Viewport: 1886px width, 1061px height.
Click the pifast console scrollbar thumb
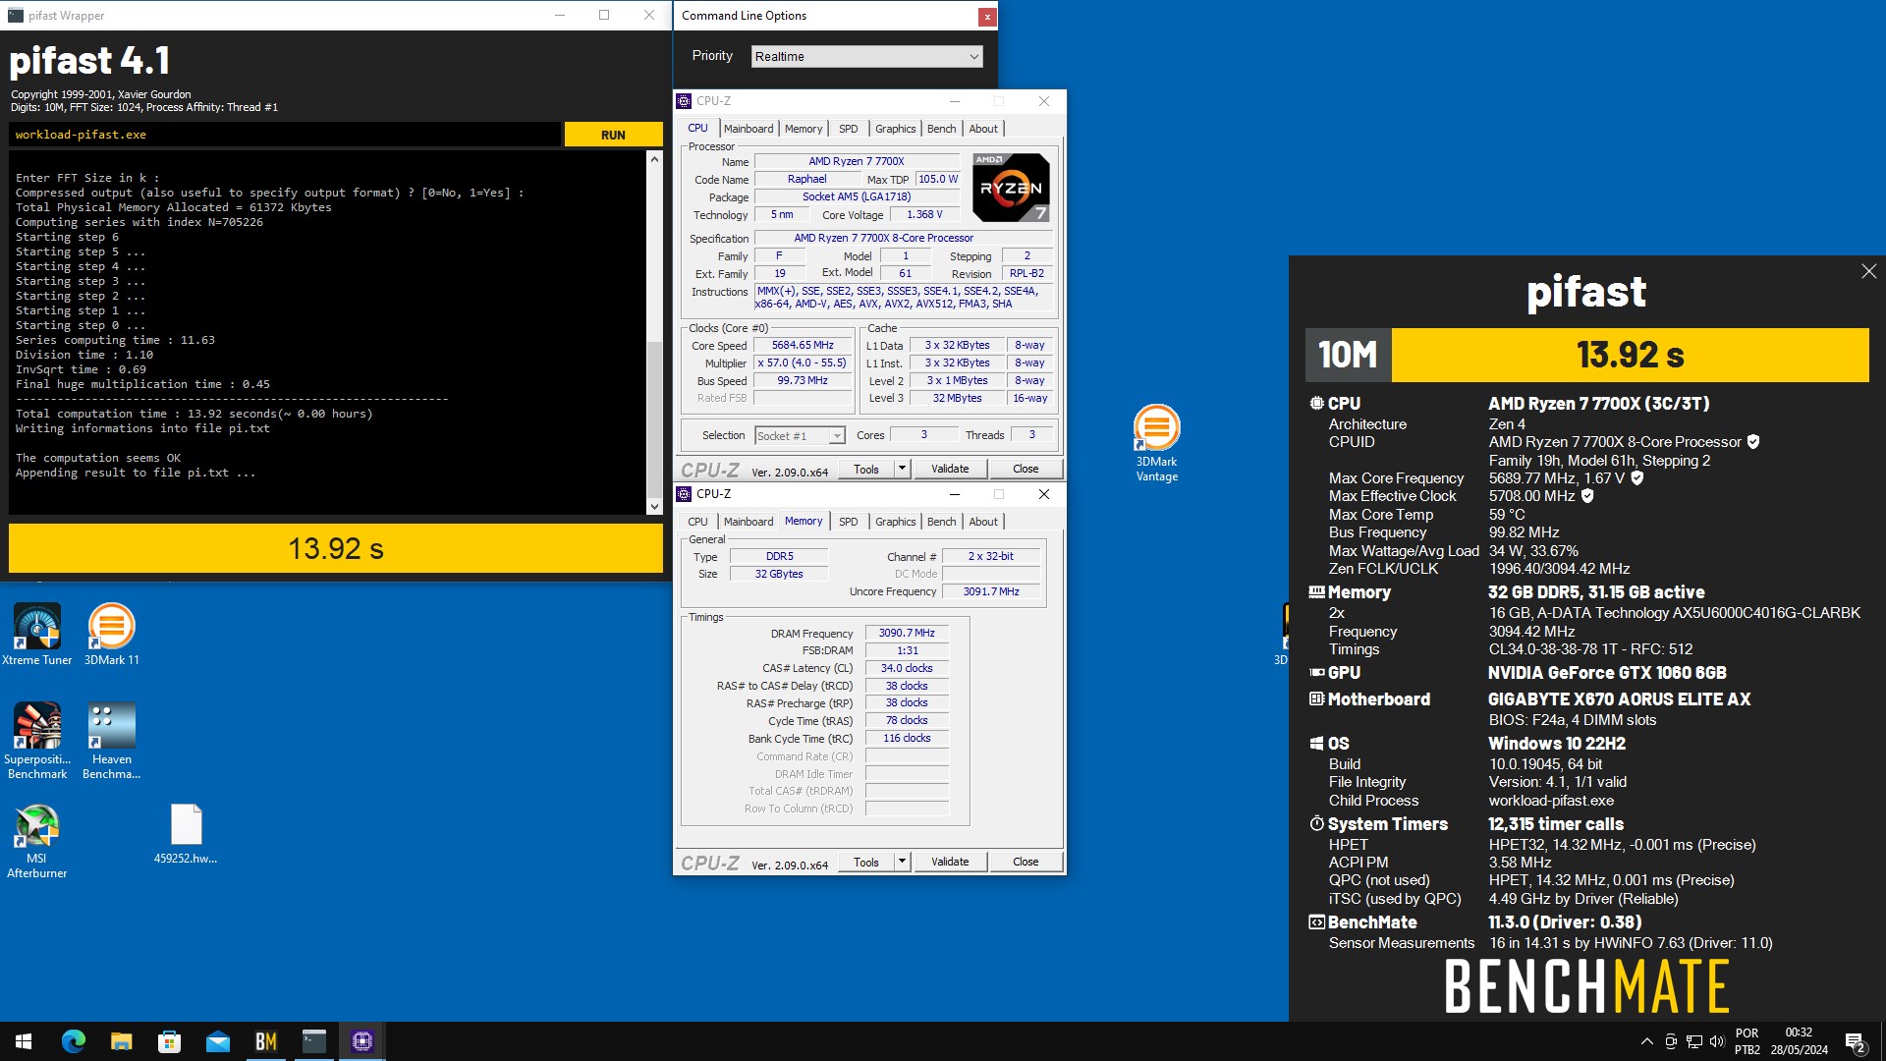pyautogui.click(x=654, y=419)
